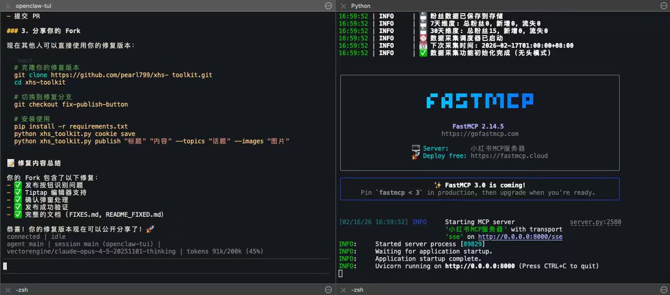This screenshot has height=295, width=670.
Task: Open the options menu of the openclaw-tui pane
Action: coord(328,6)
